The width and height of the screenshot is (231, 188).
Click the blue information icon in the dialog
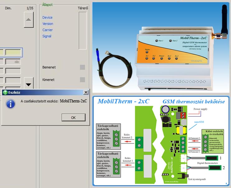11,104
